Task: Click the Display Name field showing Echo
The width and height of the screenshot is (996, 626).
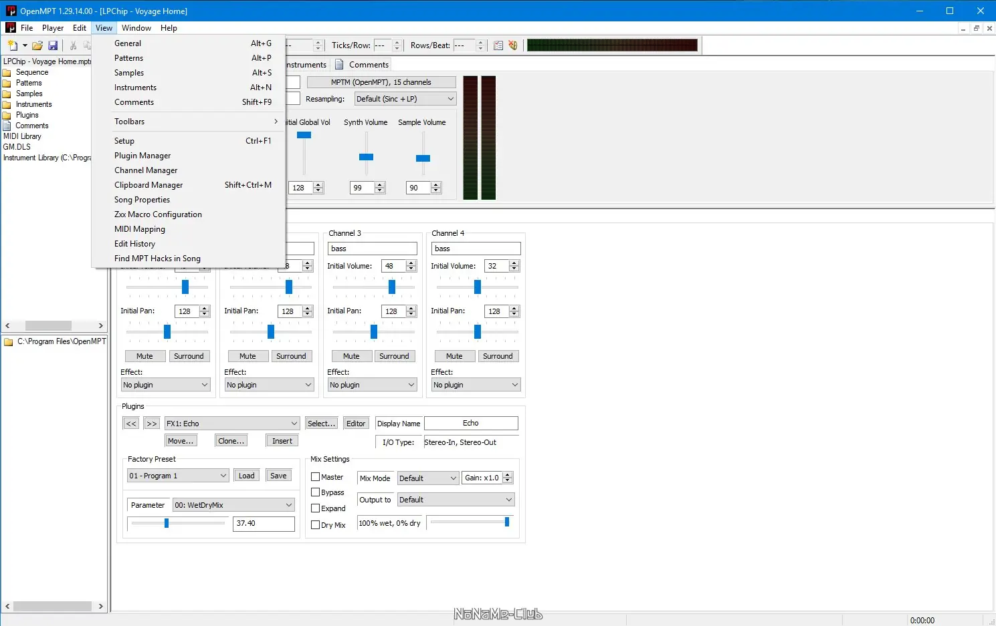Action: (x=471, y=424)
